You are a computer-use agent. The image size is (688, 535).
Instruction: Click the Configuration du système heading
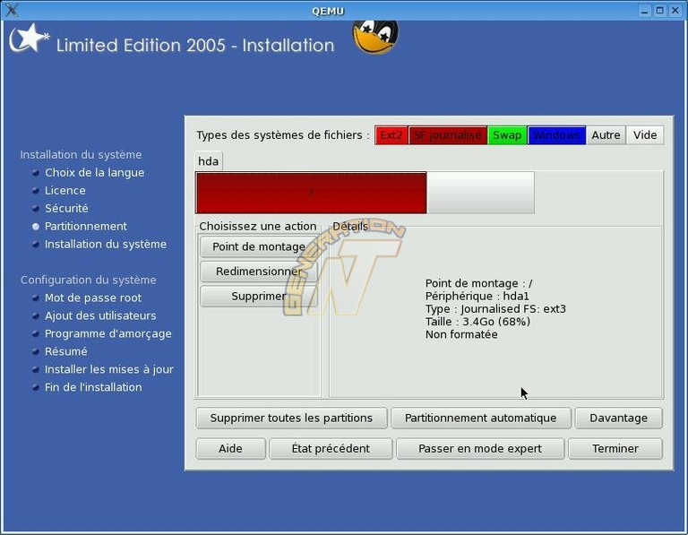[x=88, y=280]
